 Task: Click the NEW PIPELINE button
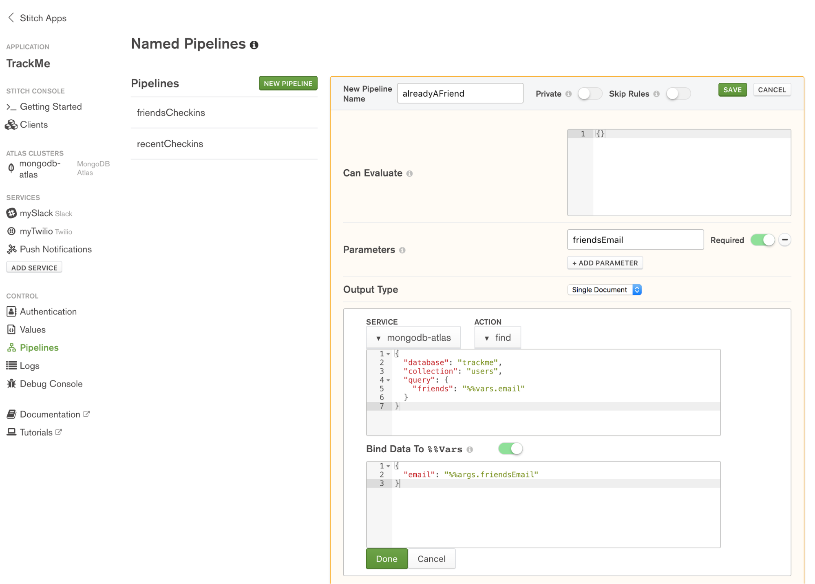288,83
